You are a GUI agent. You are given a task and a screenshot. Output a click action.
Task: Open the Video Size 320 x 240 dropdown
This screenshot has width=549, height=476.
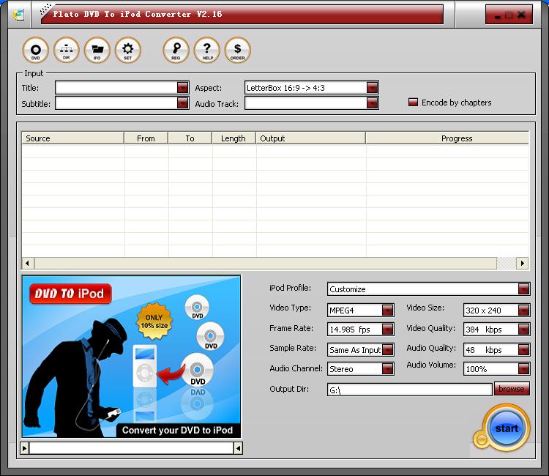tap(524, 310)
